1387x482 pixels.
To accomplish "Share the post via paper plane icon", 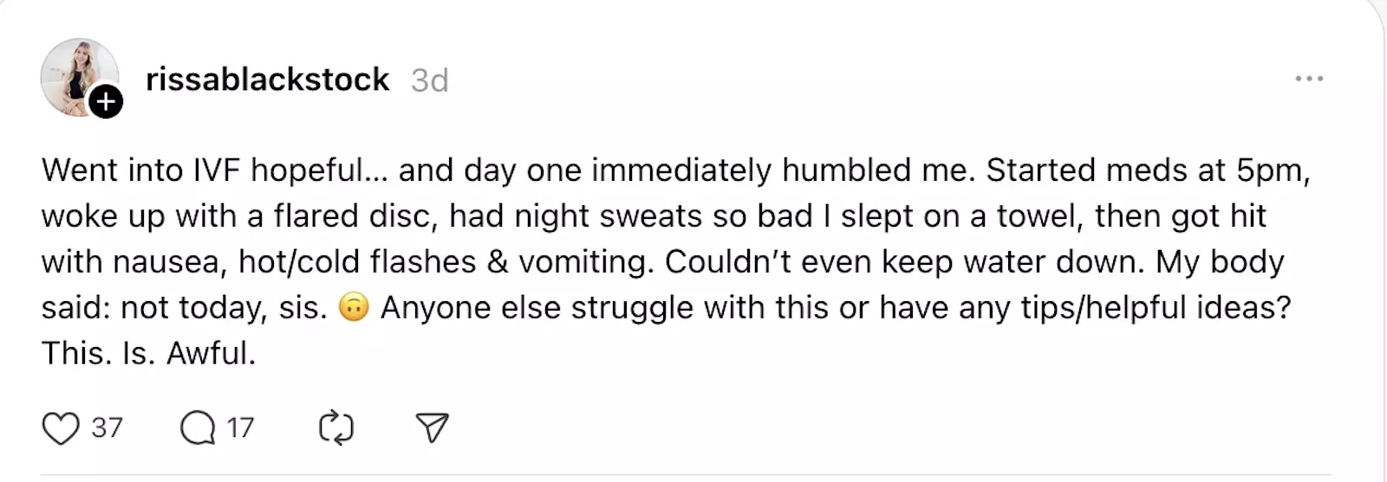I will (432, 427).
